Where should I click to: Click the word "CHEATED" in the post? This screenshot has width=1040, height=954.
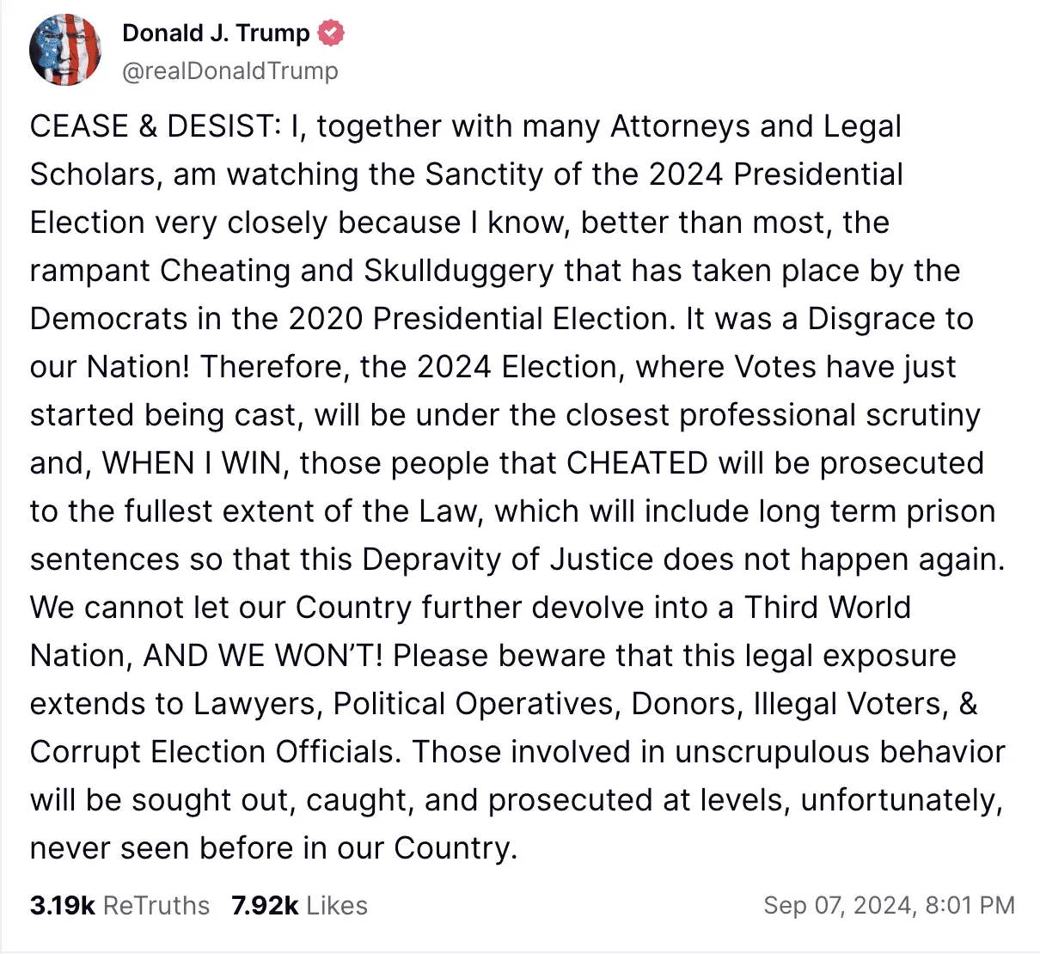(637, 463)
